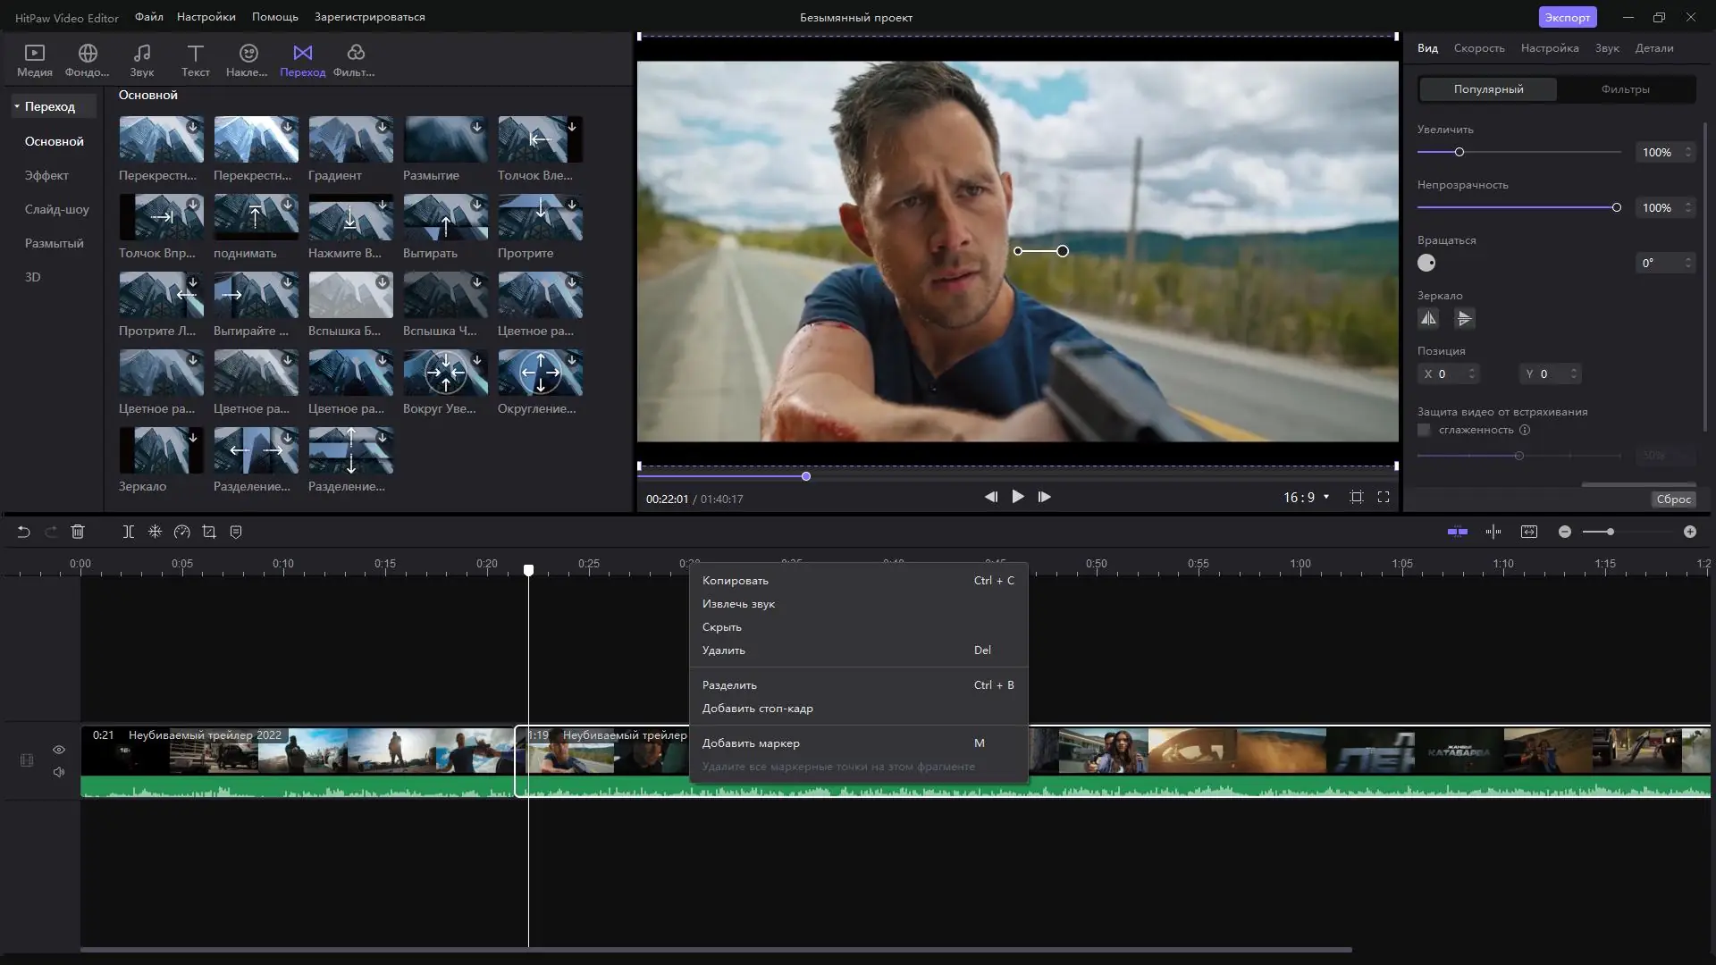Viewport: 1716px width, 965px height.
Task: Enable the сглаженность checkbox
Action: (x=1424, y=430)
